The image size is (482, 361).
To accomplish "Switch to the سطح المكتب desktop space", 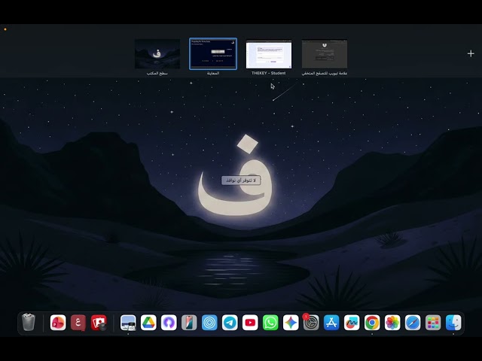I will point(157,54).
